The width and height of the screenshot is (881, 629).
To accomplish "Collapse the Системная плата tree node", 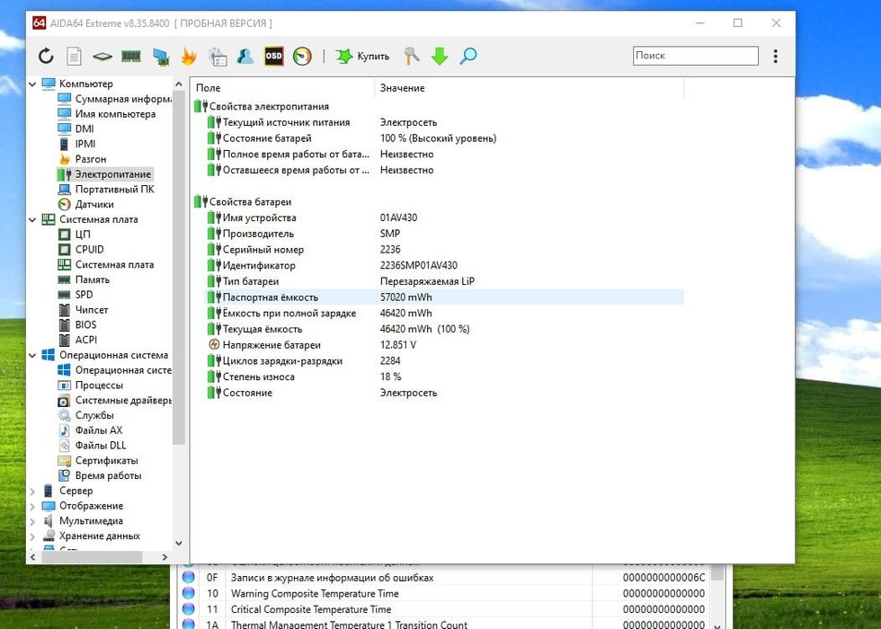I will pyautogui.click(x=32, y=219).
